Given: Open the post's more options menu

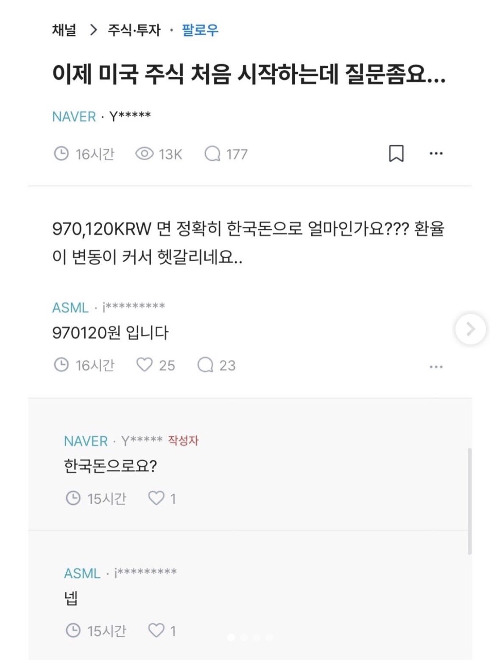Looking at the screenshot, I should (436, 154).
